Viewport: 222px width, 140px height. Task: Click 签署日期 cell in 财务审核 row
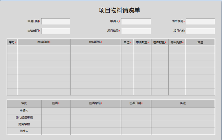pos(136,124)
